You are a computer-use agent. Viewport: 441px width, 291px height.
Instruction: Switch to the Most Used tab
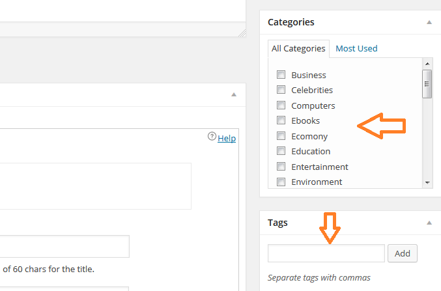coord(356,48)
